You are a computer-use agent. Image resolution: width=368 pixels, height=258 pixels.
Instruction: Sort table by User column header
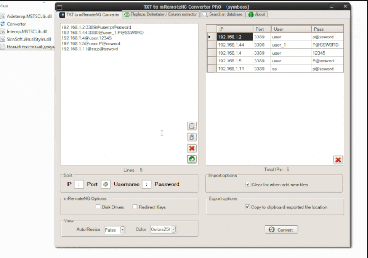coord(291,29)
